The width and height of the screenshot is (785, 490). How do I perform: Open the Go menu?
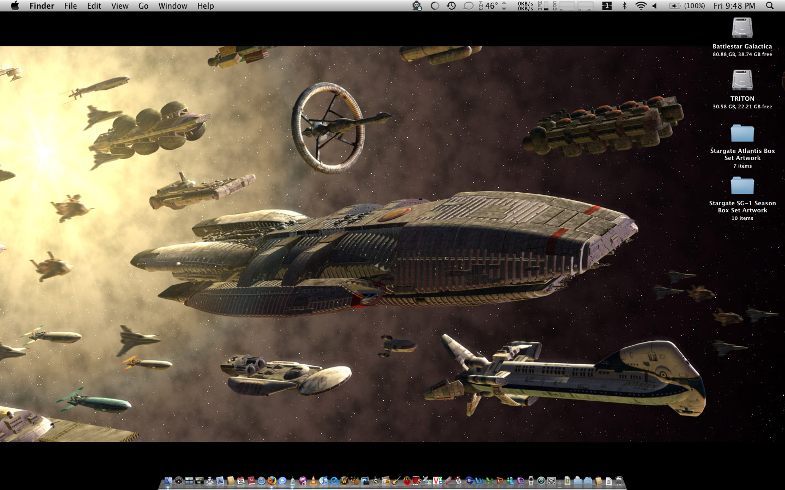click(143, 6)
